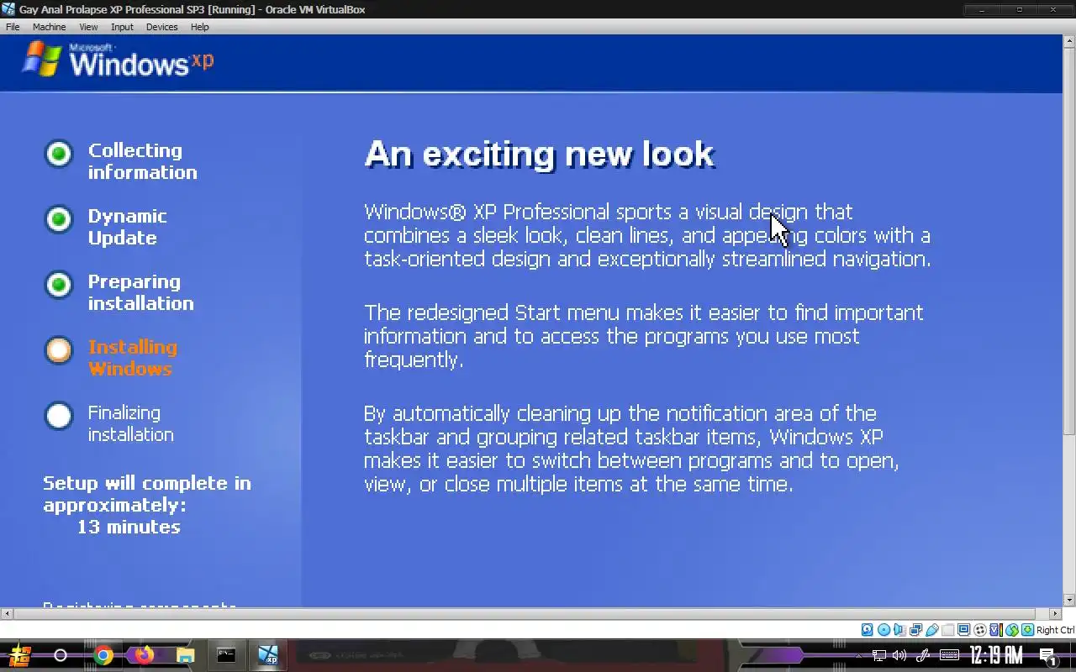Open the Windows Ink pen icon
The width and height of the screenshot is (1076, 672).
coord(922,655)
